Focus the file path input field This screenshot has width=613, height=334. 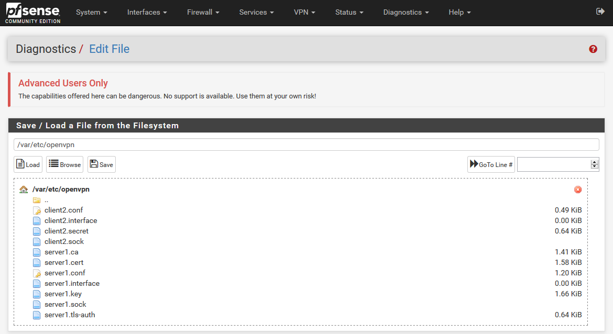point(306,145)
